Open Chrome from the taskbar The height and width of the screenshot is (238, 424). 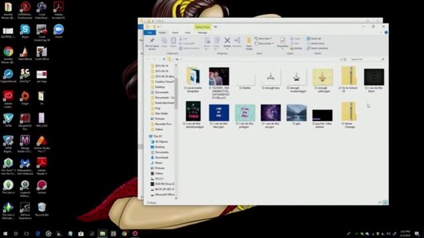coord(124,233)
